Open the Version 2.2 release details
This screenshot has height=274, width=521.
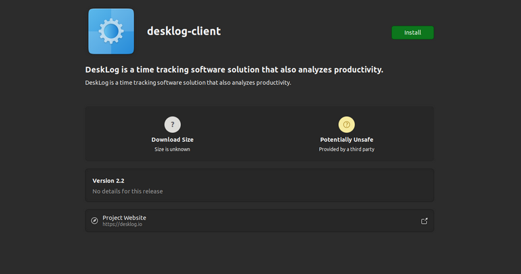[x=259, y=185]
